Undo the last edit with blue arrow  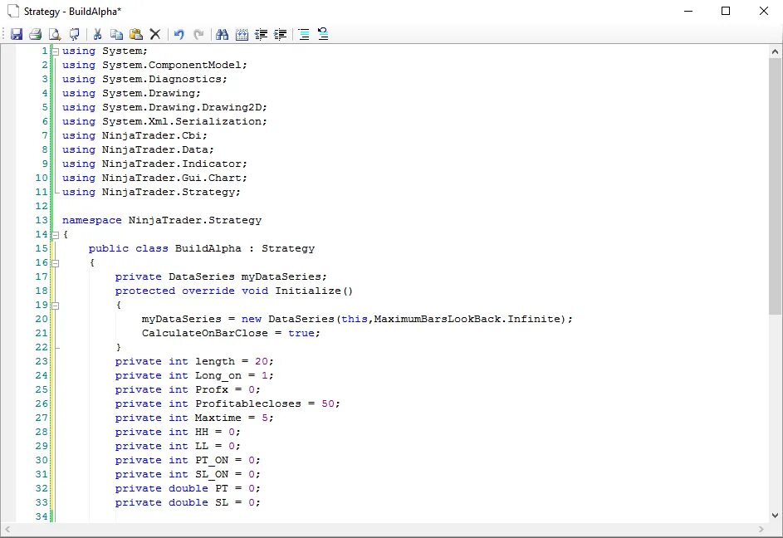pos(179,34)
